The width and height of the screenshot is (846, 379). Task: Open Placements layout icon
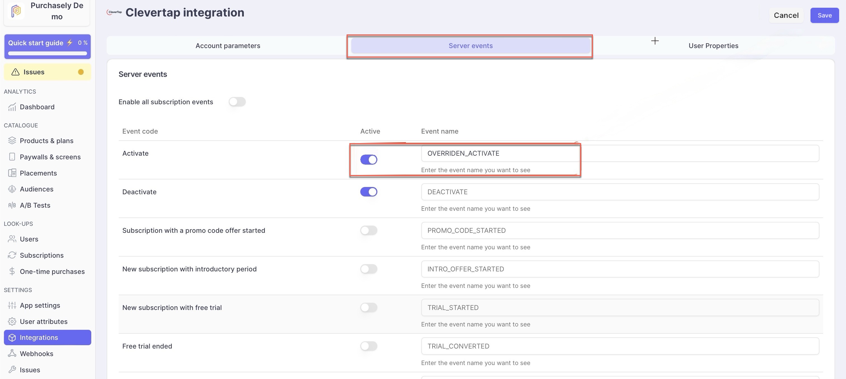click(x=12, y=173)
